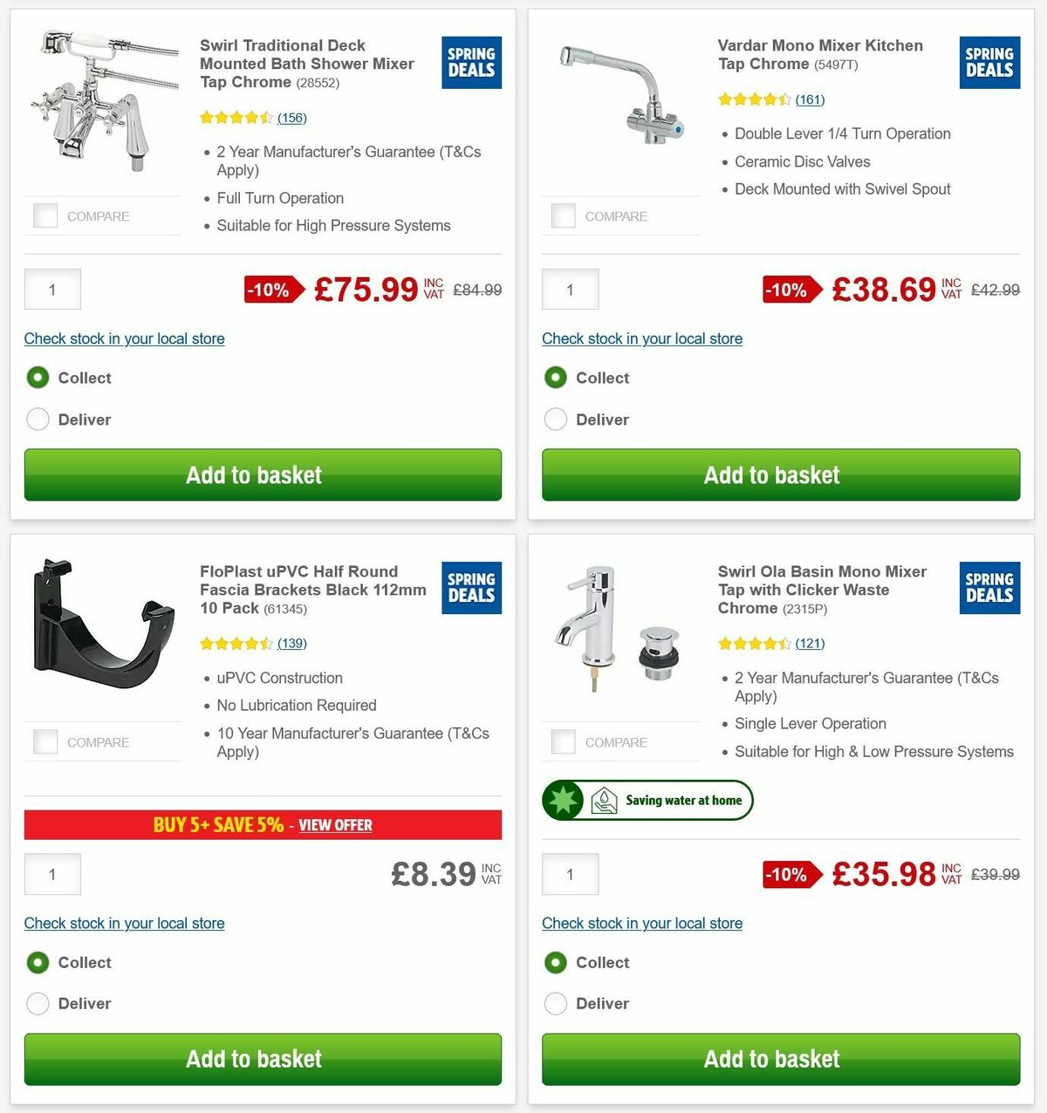Click the Spring Deals badge on Swirl Traditional tap
The width and height of the screenshot is (1047, 1113).
click(x=470, y=62)
